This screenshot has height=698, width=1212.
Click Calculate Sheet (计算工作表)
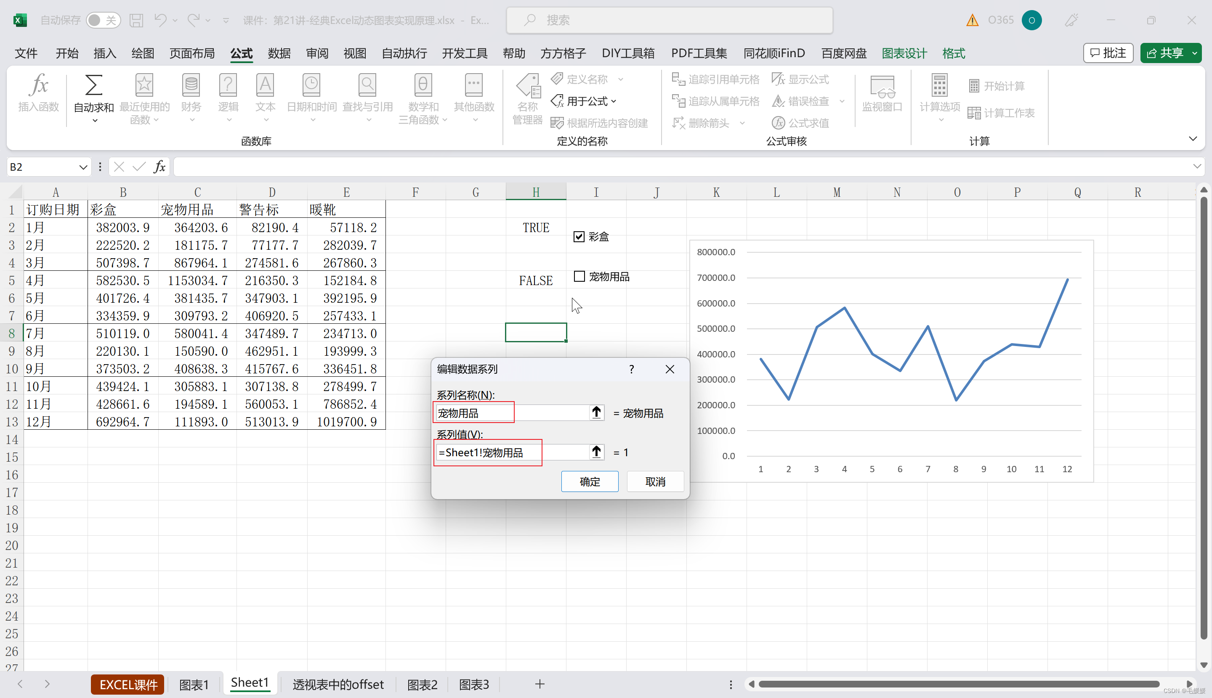(1001, 113)
